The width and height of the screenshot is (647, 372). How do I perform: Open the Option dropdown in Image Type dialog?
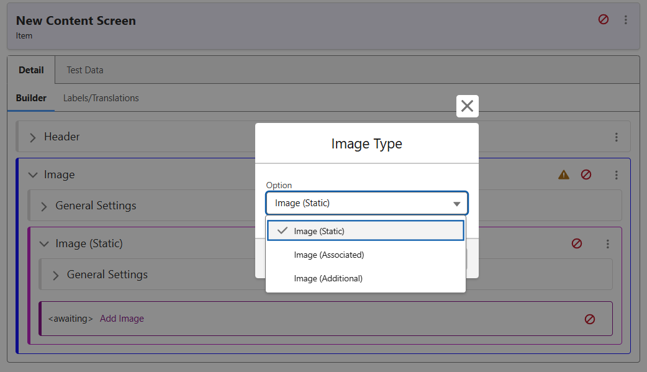pyautogui.click(x=366, y=204)
